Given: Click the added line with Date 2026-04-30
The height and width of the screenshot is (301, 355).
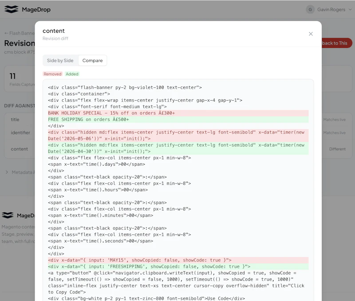Looking at the screenshot, I should [x=178, y=148].
